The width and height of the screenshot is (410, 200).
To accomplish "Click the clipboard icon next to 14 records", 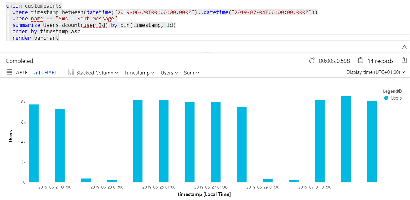I will pos(360,61).
